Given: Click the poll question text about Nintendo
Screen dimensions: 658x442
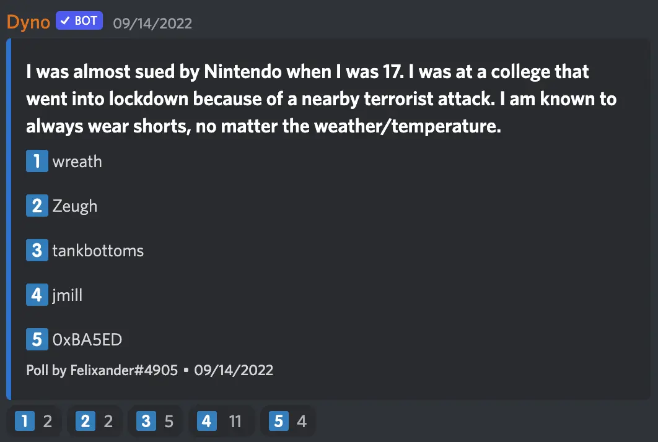Looking at the screenshot, I should pyautogui.click(x=321, y=99).
